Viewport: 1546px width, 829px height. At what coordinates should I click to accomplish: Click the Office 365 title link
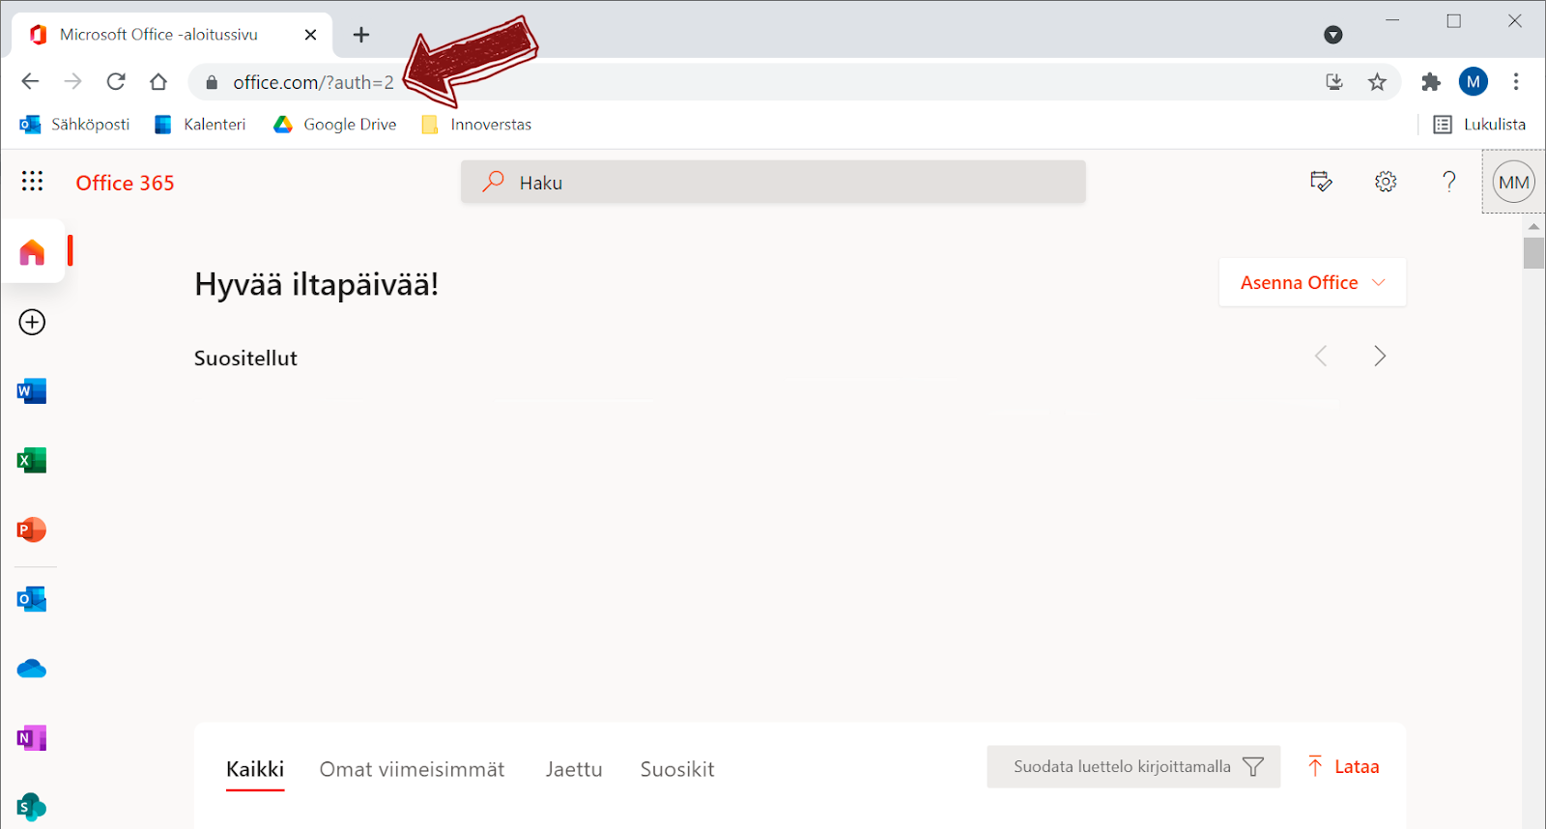click(125, 183)
